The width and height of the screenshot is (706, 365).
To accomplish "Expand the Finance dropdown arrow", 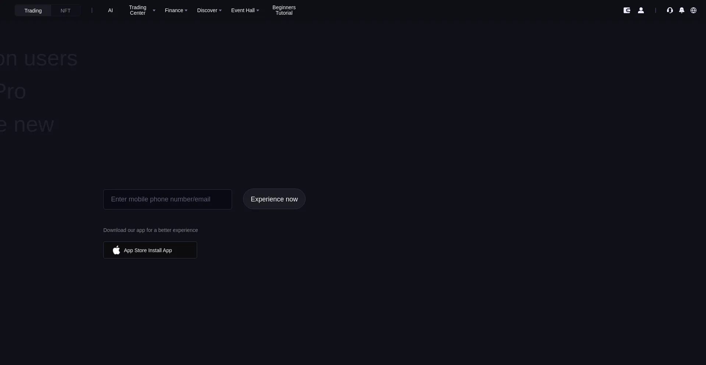I will click(186, 11).
